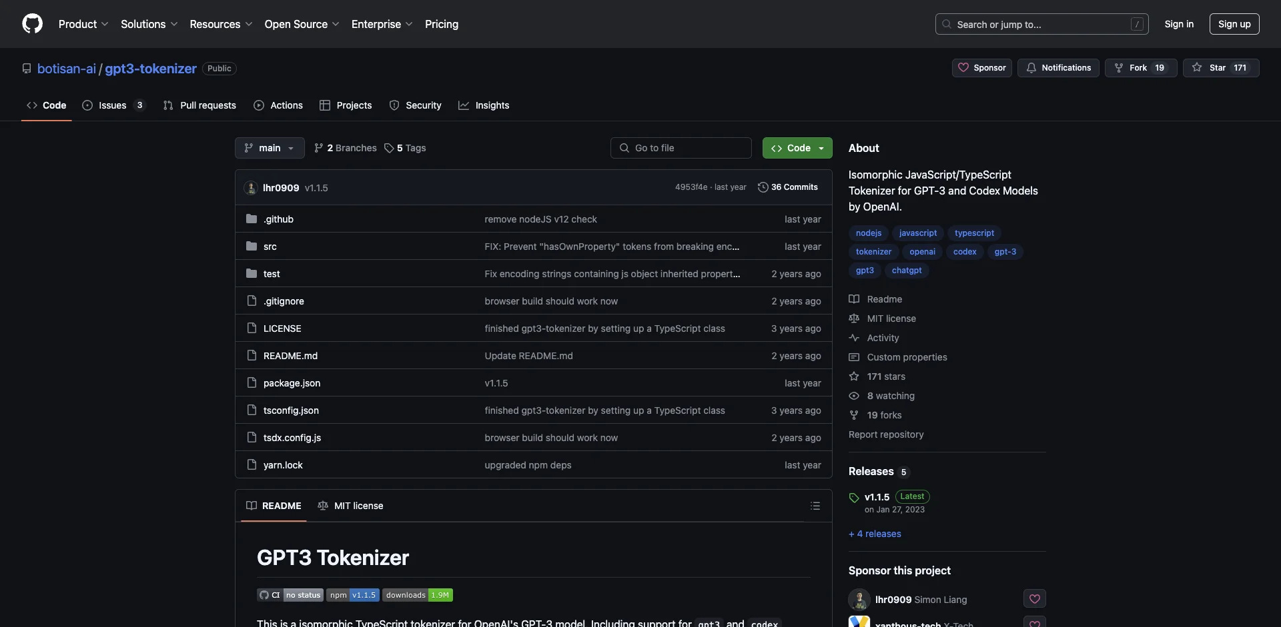
Task: Switch to the Issues tab
Action: pos(113,105)
